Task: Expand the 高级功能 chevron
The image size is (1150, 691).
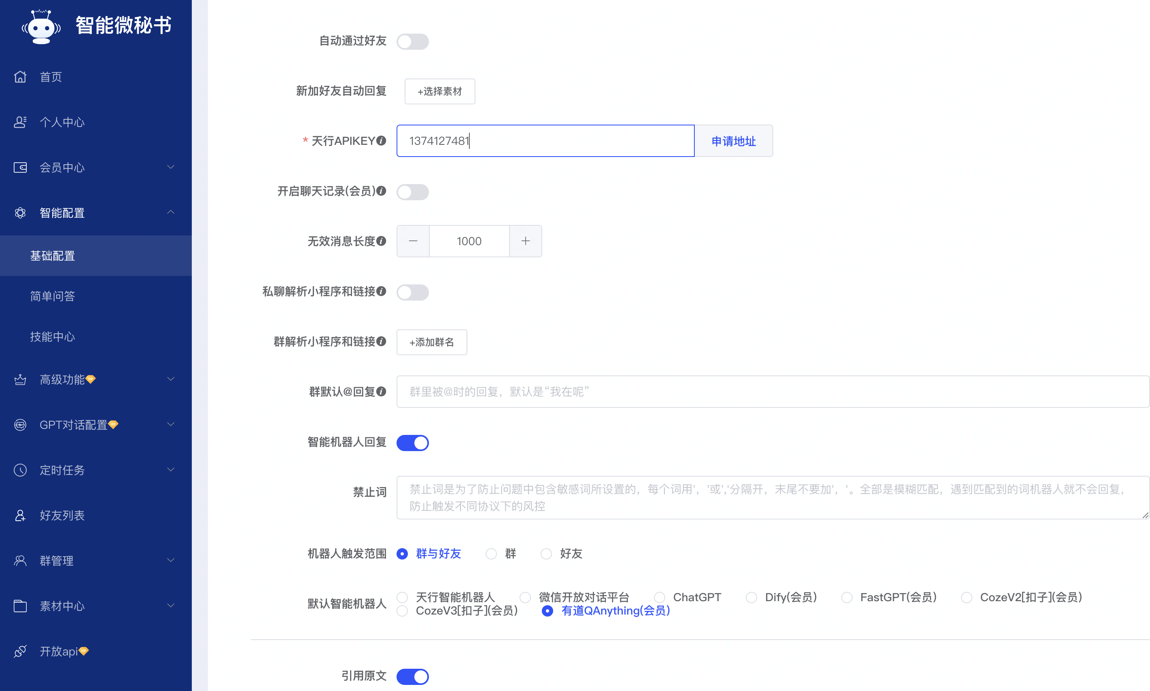Action: tap(171, 379)
